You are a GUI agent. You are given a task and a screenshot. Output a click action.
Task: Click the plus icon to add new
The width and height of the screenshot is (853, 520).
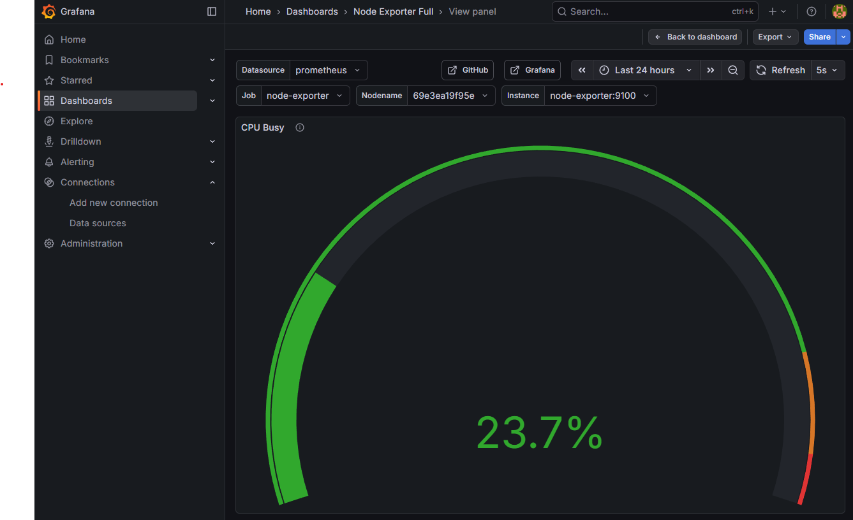click(773, 11)
